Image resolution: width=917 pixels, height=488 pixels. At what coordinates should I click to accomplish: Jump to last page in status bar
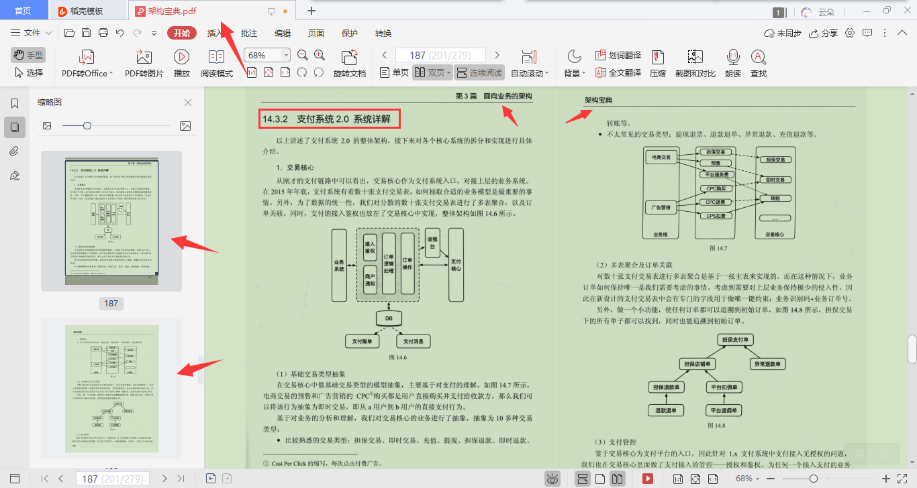tap(181, 479)
